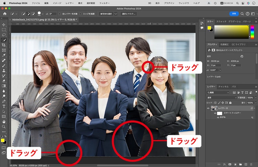Toggle lock all layer attributes
The image size is (258, 167).
tap(230, 103)
